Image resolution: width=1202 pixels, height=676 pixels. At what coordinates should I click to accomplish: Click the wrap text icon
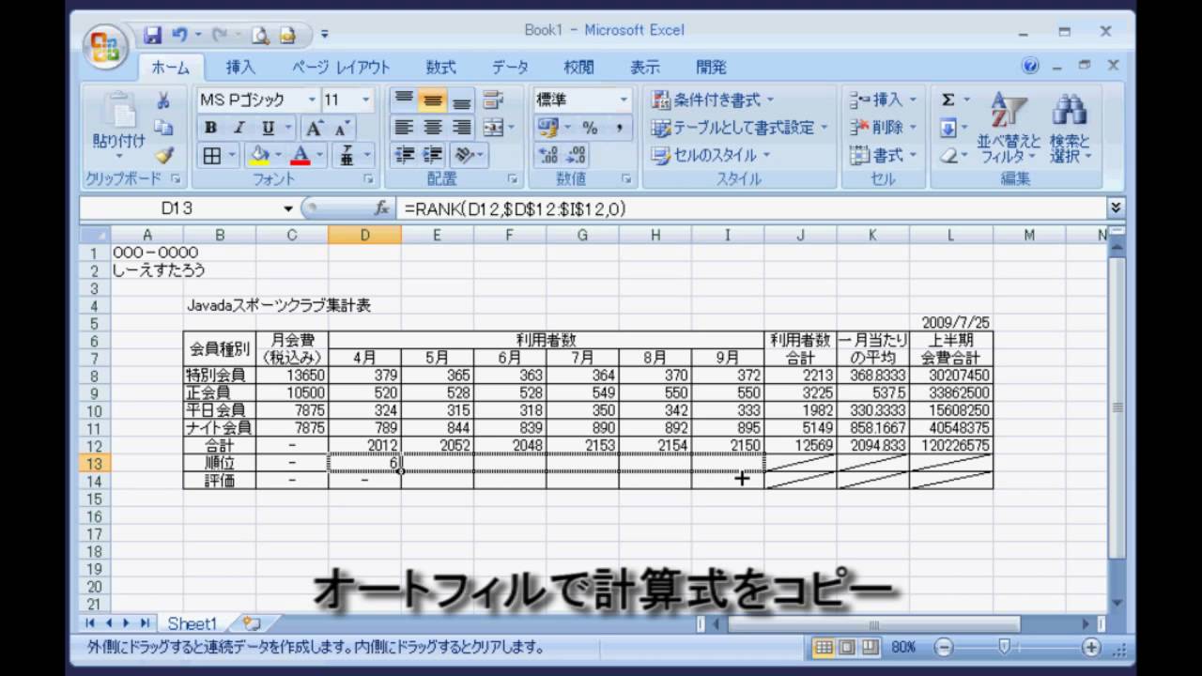point(494,100)
